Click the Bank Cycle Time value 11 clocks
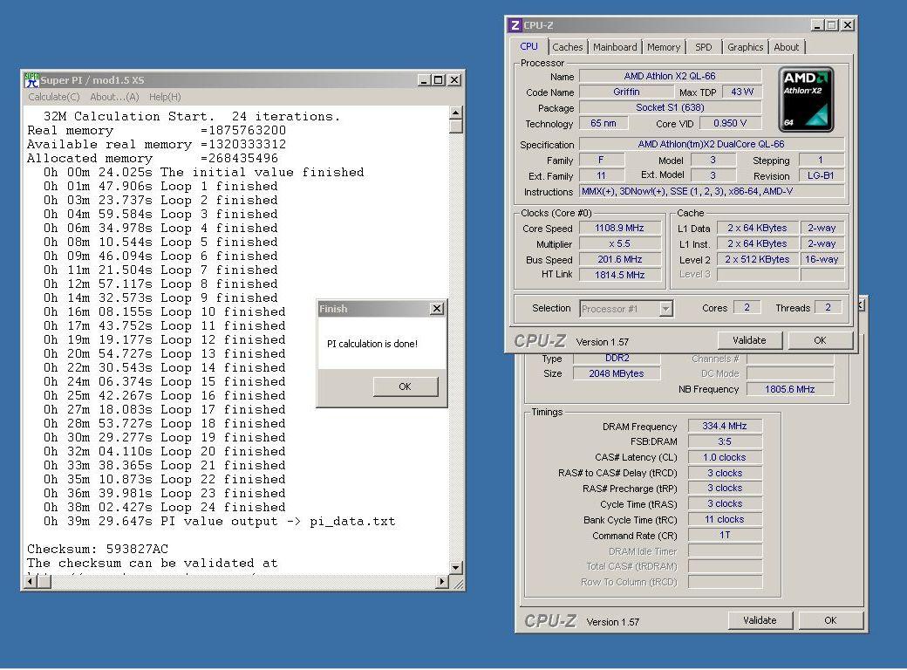 pos(725,520)
